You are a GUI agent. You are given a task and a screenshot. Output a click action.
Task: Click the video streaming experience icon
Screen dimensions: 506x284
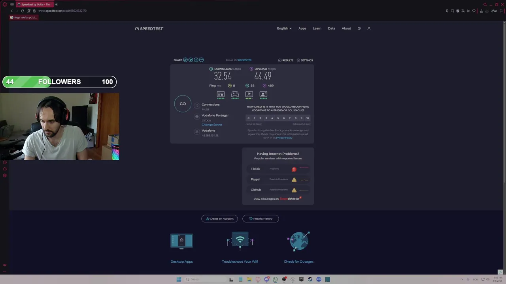[x=249, y=94]
